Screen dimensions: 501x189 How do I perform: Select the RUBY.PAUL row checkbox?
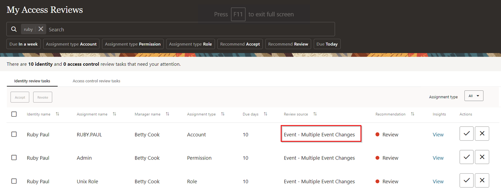click(14, 134)
